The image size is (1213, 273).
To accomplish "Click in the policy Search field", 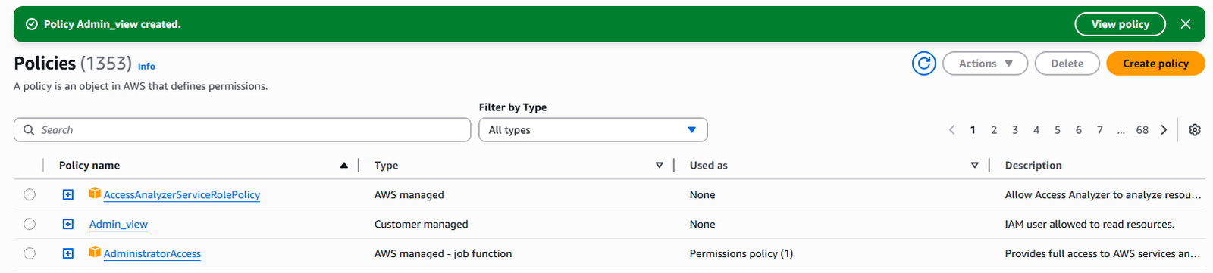I will [x=242, y=130].
